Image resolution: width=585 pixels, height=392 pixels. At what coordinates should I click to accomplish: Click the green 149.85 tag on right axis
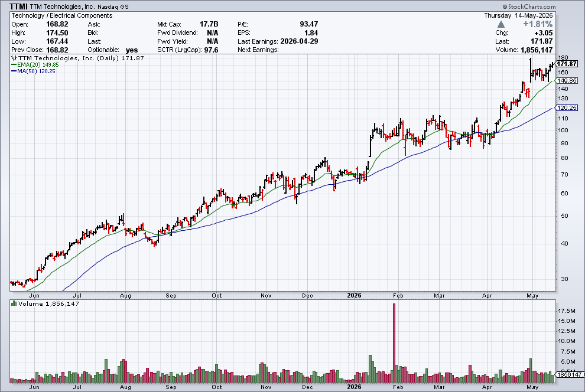567,80
